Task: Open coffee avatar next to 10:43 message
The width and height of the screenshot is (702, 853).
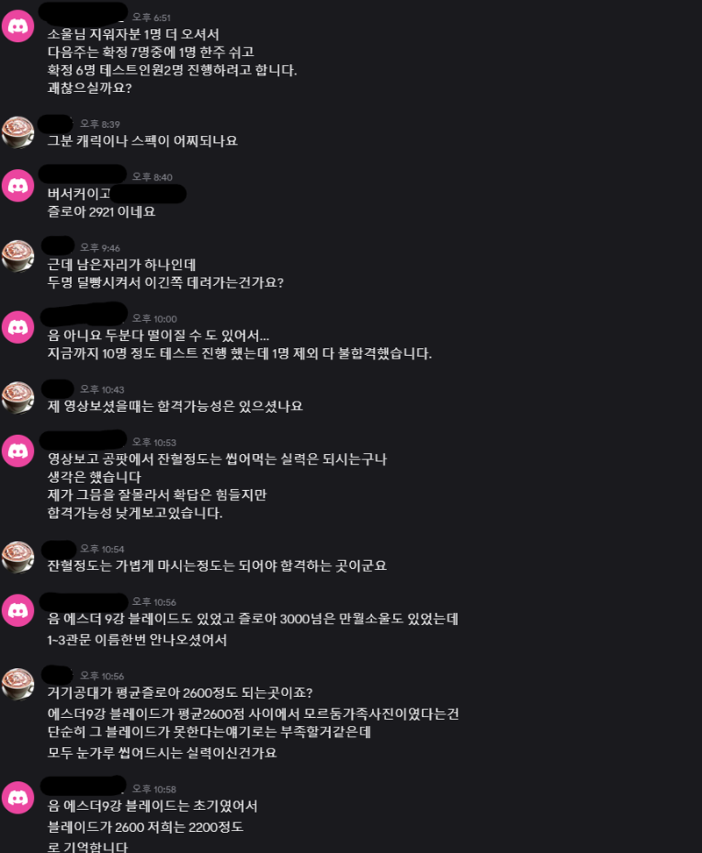Action: click(x=18, y=398)
